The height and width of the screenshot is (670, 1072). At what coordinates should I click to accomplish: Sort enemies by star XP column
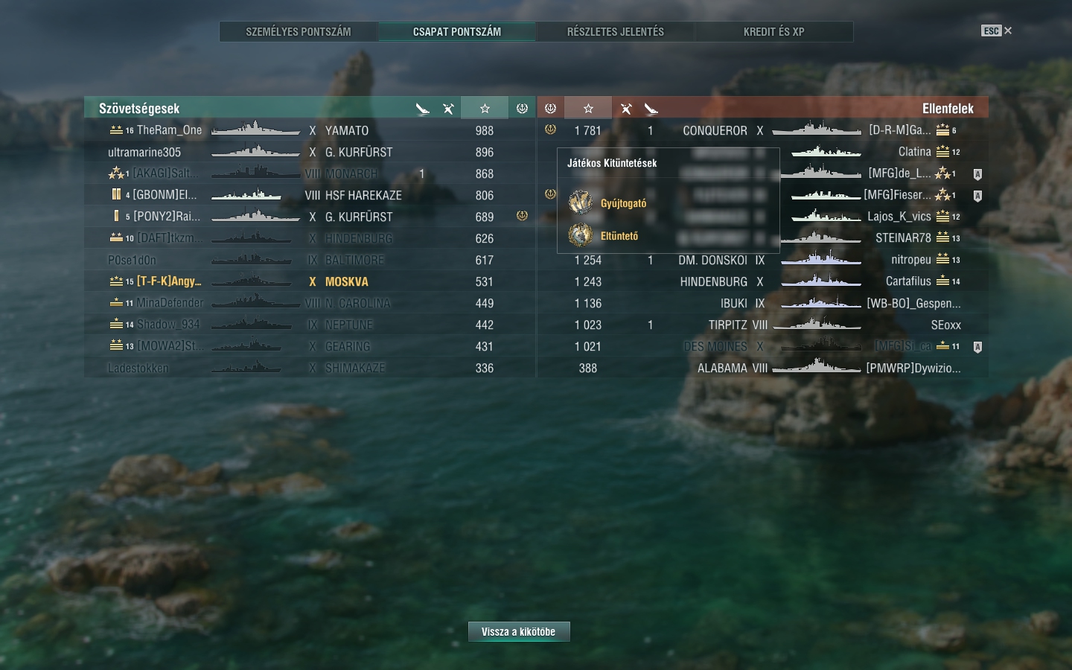tap(588, 109)
